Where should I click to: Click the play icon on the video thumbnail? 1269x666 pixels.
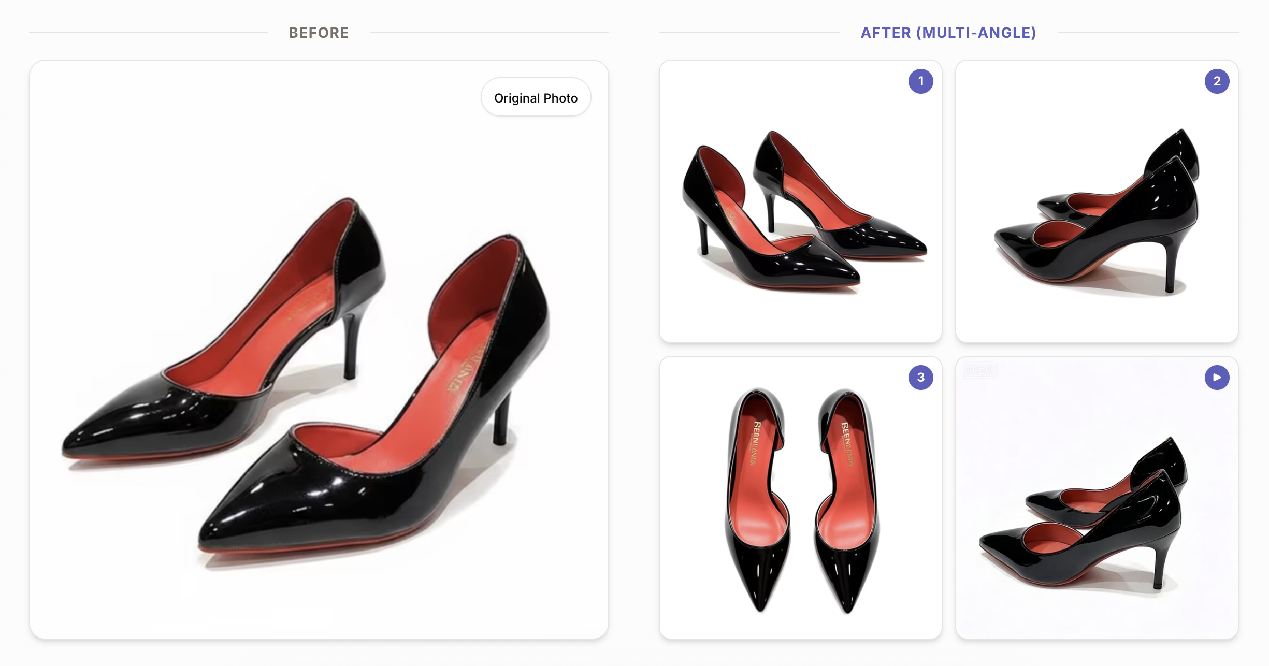[1218, 378]
